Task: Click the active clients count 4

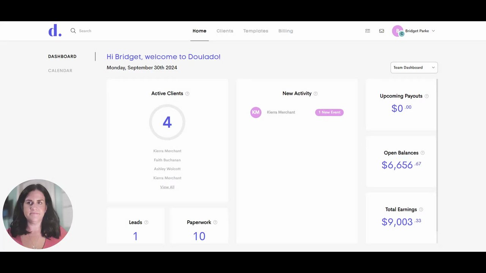Action: [x=167, y=122]
